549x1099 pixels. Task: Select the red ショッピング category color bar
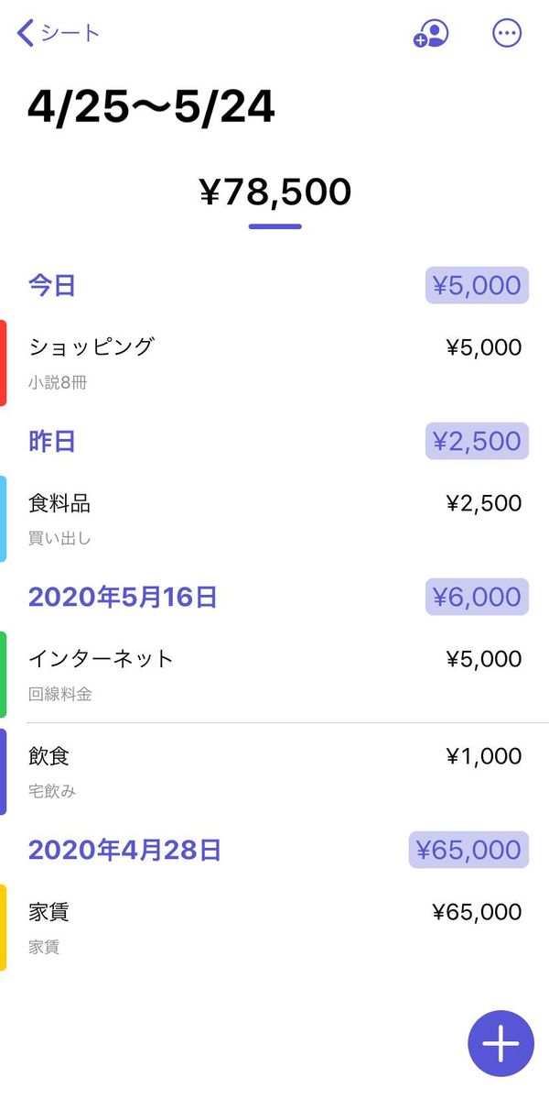pyautogui.click(x=4, y=363)
